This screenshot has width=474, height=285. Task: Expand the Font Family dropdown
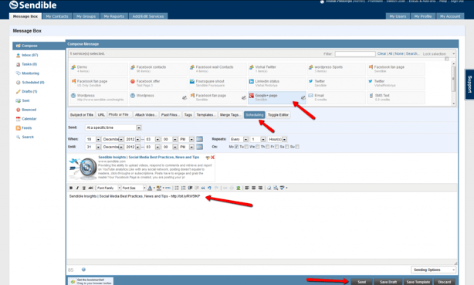(109, 188)
